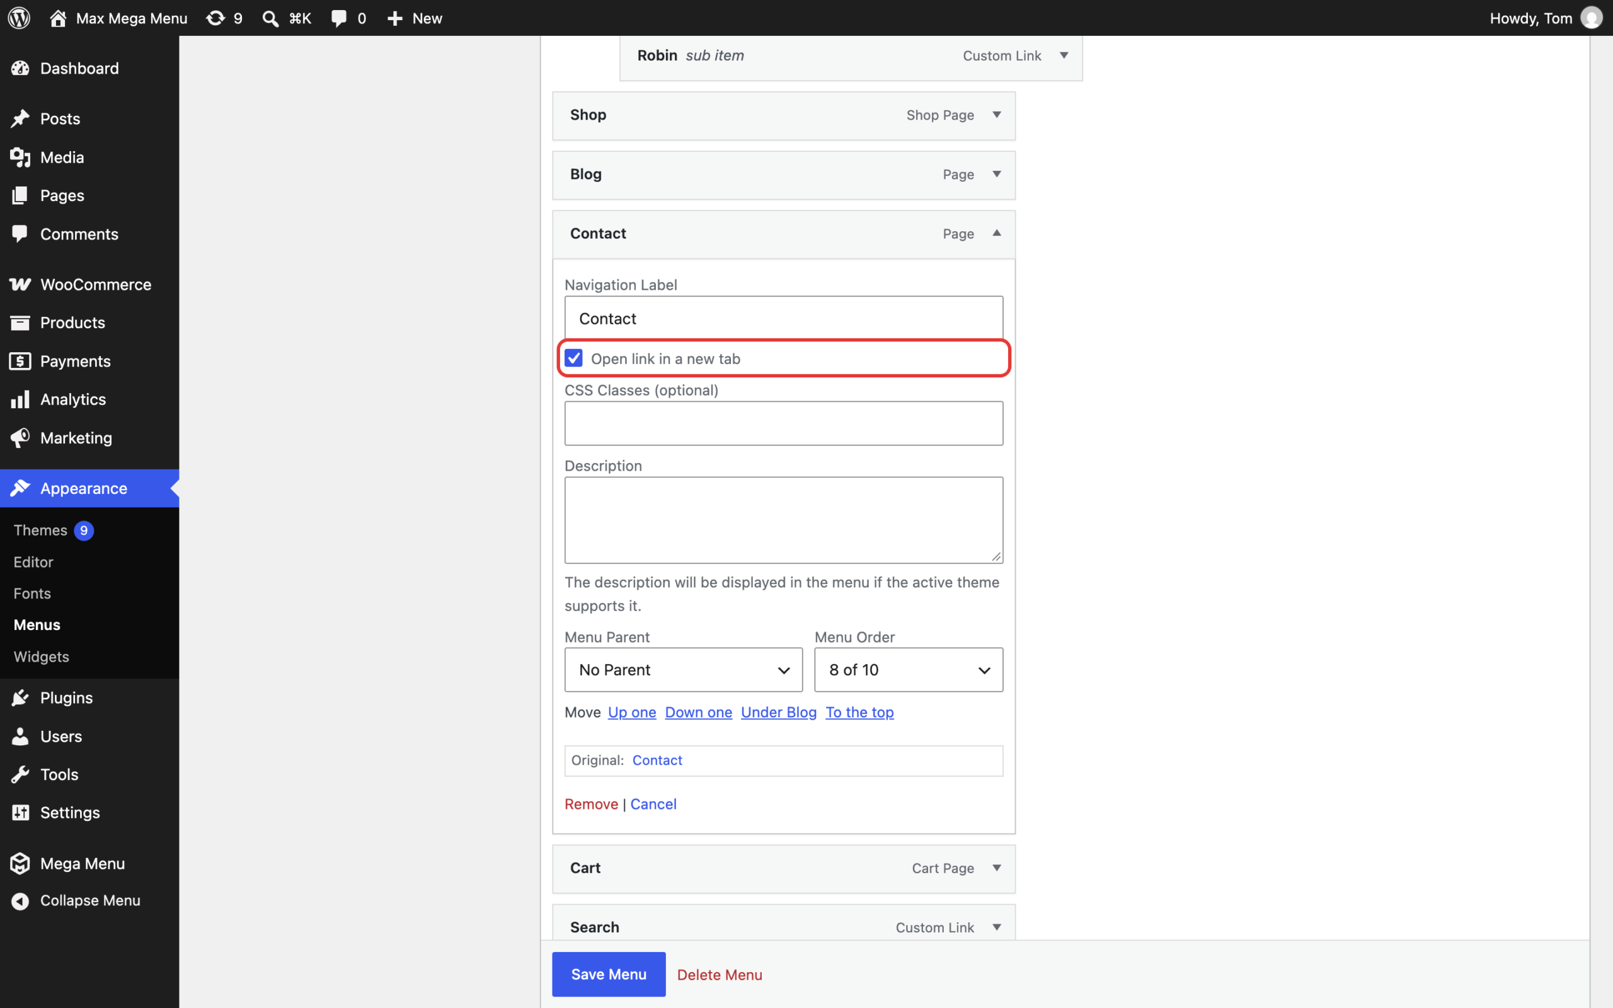Viewport: 1613px width, 1008px height.
Task: Open Widgets in the Appearance submenu
Action: (42, 656)
